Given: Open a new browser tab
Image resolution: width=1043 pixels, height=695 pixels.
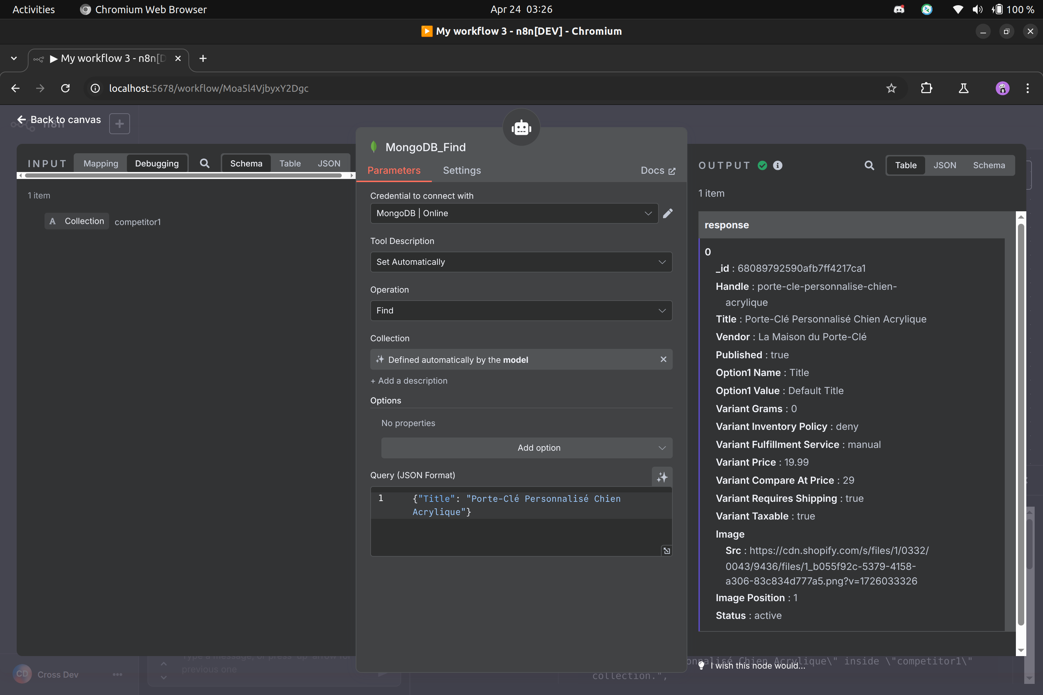Looking at the screenshot, I should click(203, 58).
